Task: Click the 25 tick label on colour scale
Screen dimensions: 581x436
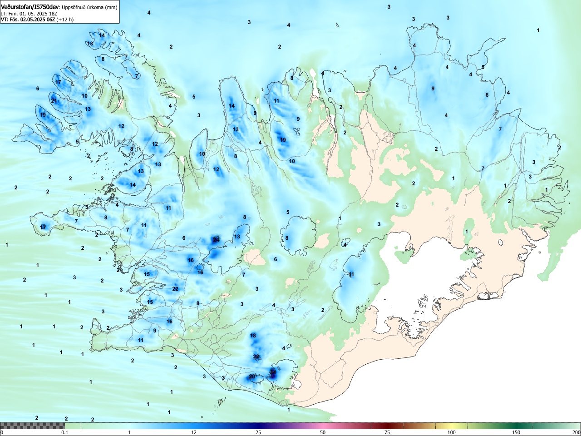Action: [258, 432]
